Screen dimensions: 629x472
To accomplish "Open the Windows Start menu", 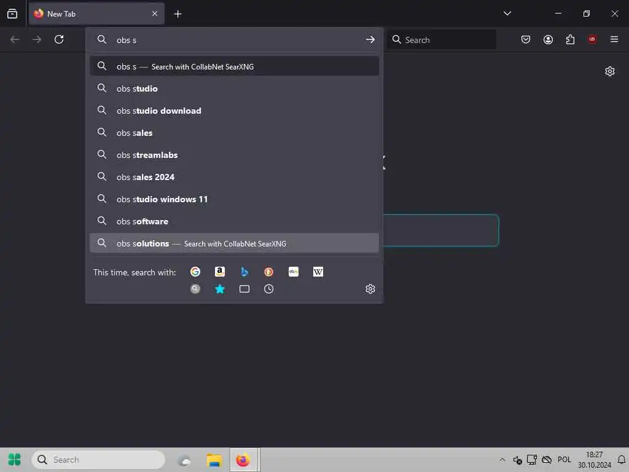I will (x=14, y=460).
